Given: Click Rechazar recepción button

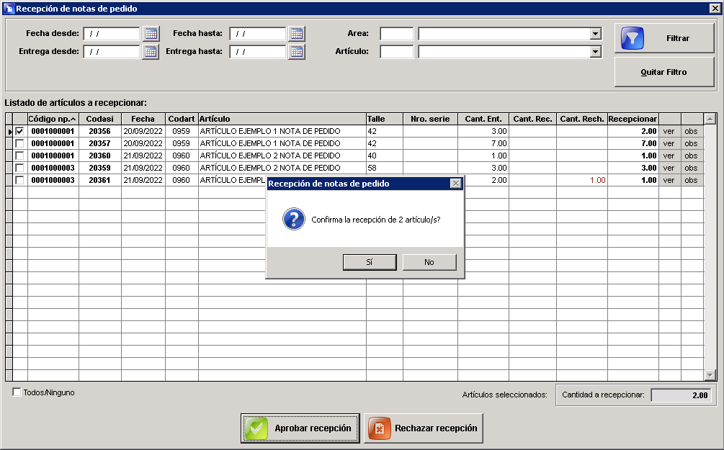Looking at the screenshot, I should pyautogui.click(x=424, y=428).
